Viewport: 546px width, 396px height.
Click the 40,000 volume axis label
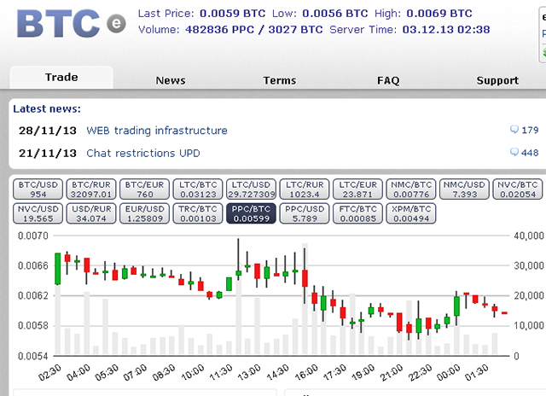click(x=529, y=236)
